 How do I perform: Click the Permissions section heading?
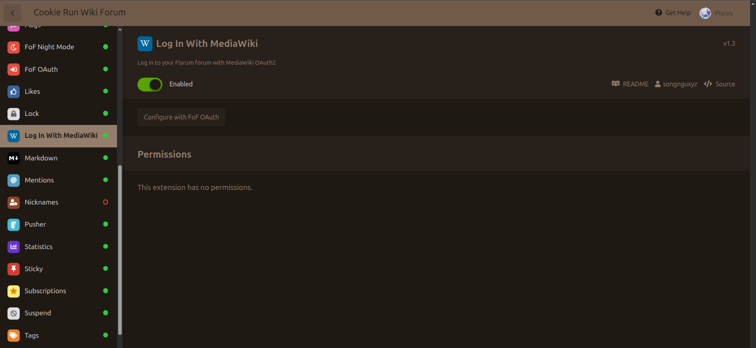164,154
